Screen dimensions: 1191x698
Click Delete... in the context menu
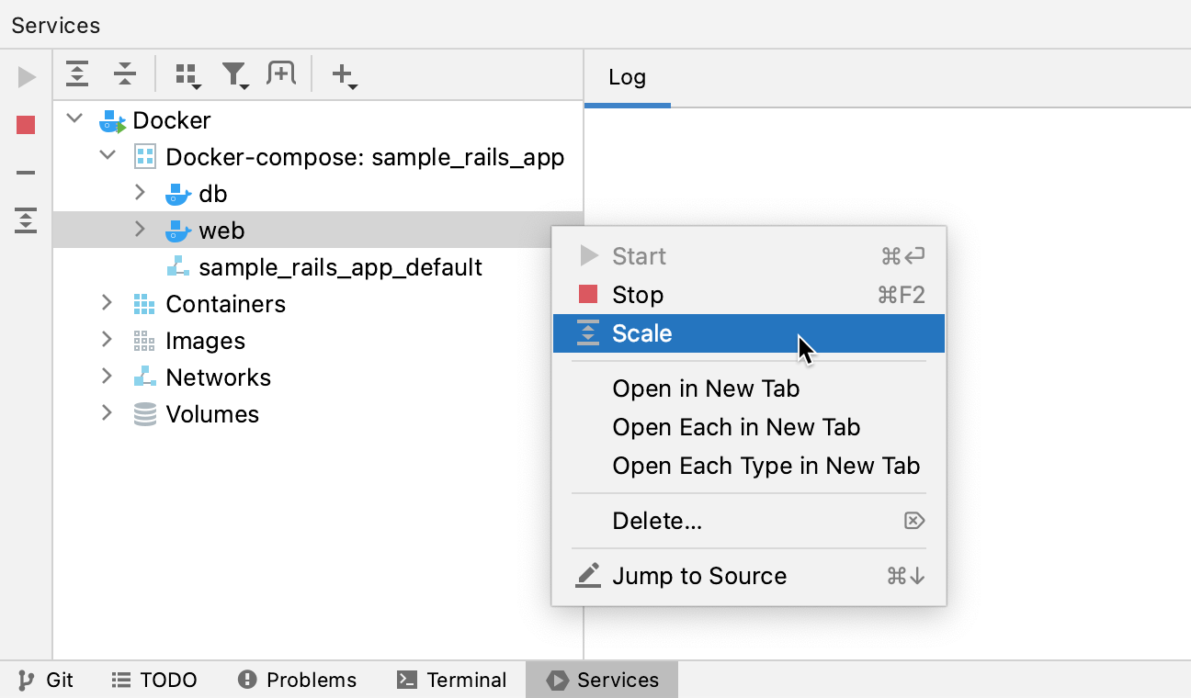[657, 521]
